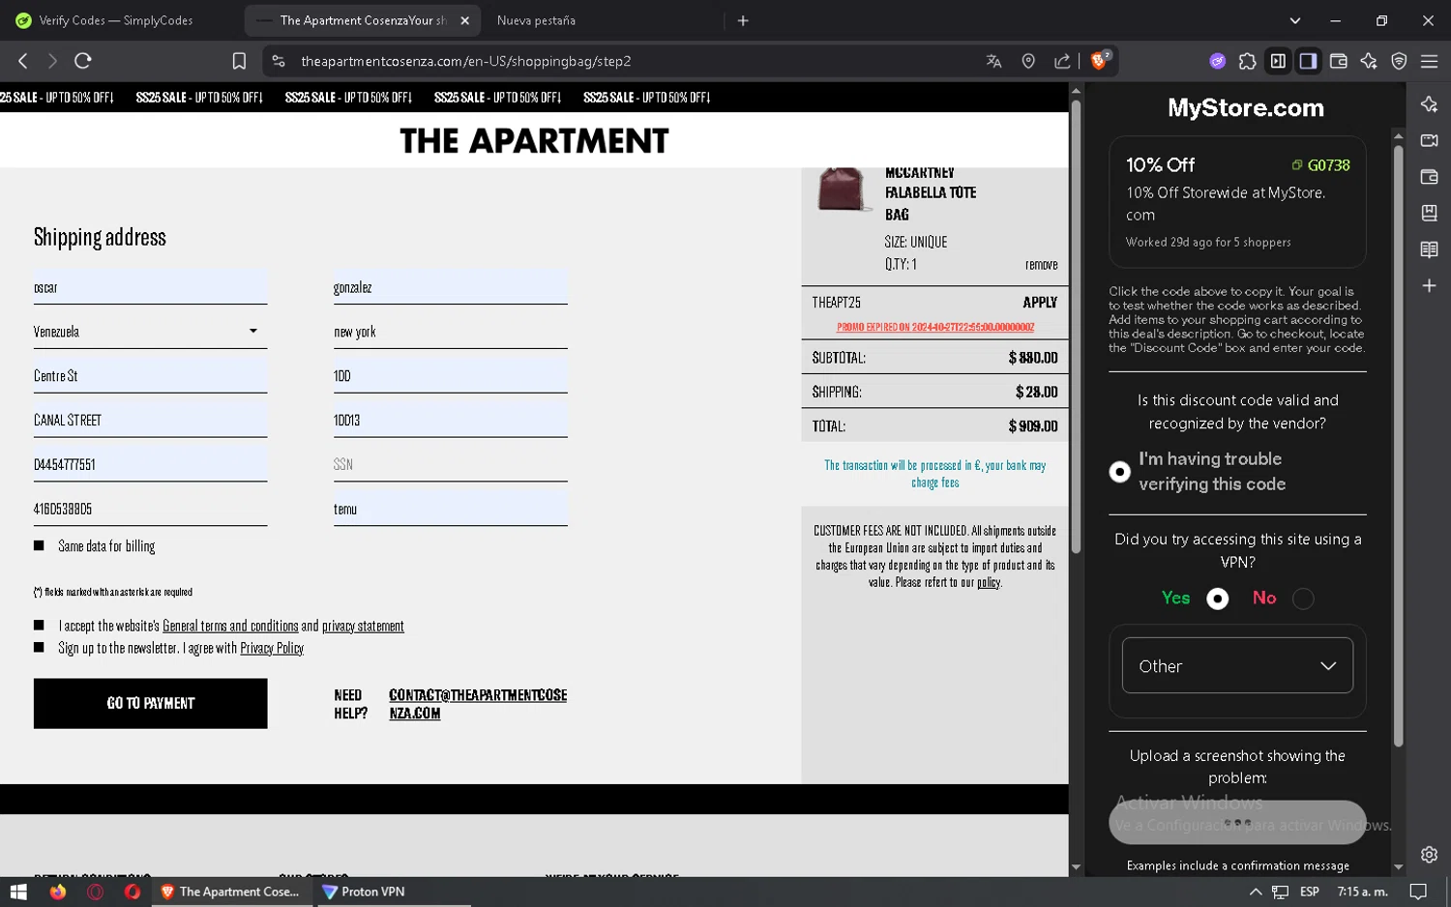Add item with sidebar plus icon

1429,285
